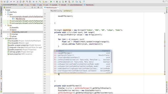Viewport: 168px width, 94px height.
Task: Click ColorfulHalfPieChart in navigation bar
Action: point(9,5)
